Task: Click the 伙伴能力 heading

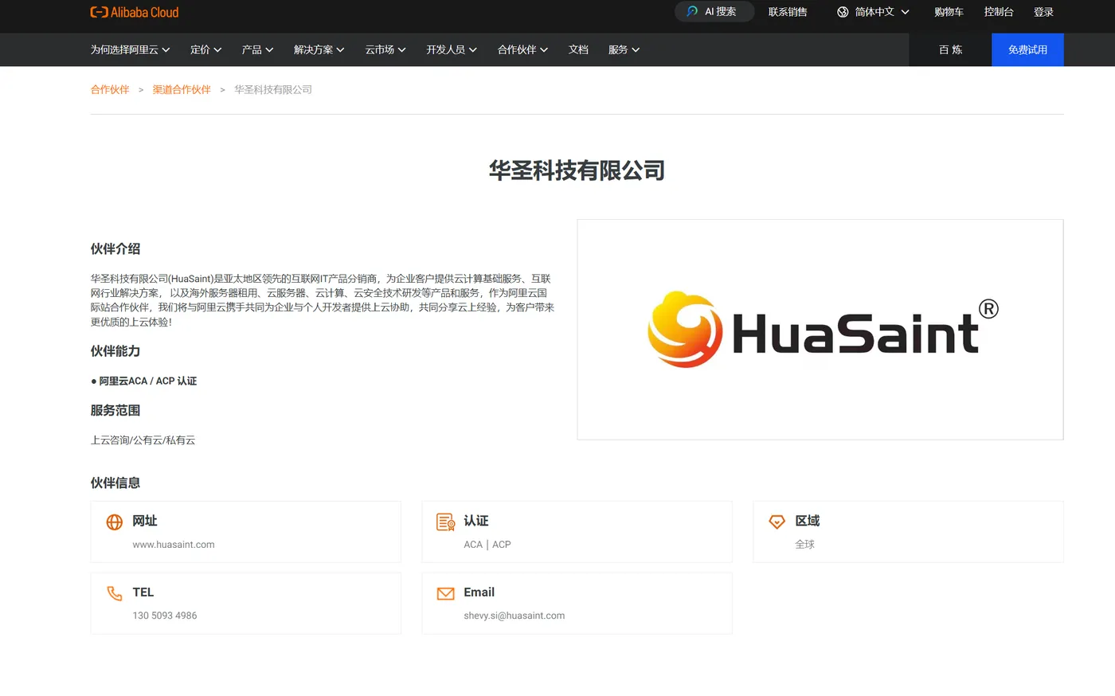Action: pyautogui.click(x=115, y=350)
